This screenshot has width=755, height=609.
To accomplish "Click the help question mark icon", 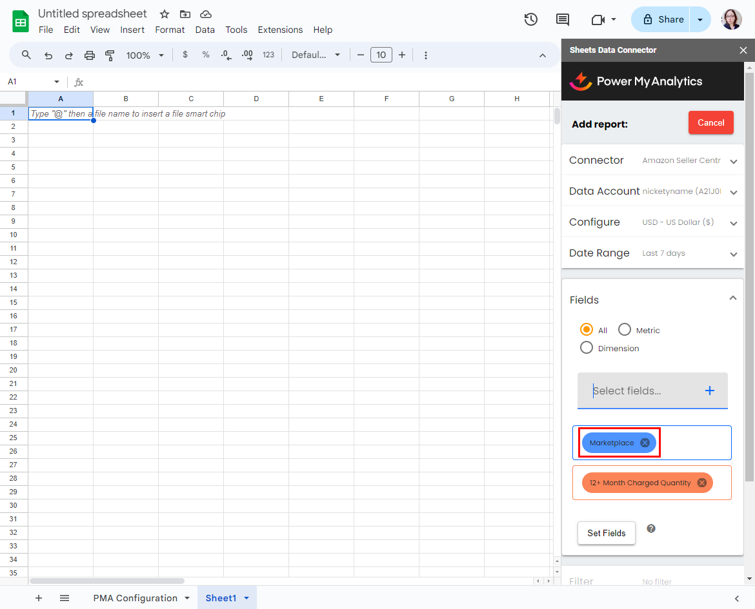I will click(x=651, y=528).
